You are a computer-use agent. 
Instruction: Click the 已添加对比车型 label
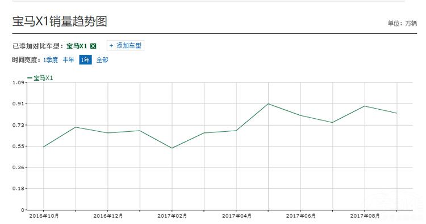(37, 46)
